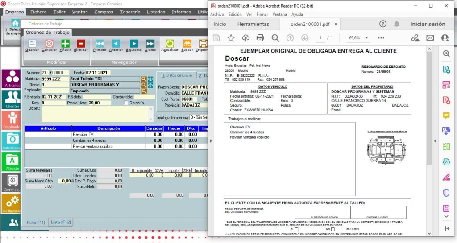Open Buscar binoculars search
The image size is (457, 243).
pos(187,44)
